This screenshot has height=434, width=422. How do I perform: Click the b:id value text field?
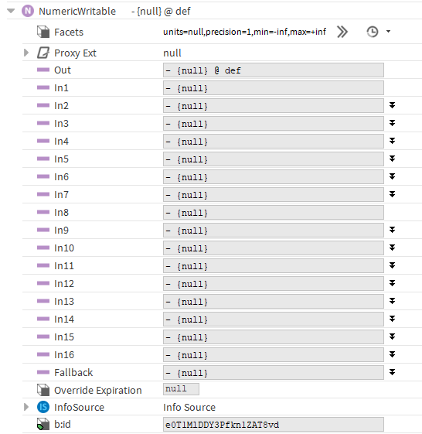(x=274, y=425)
